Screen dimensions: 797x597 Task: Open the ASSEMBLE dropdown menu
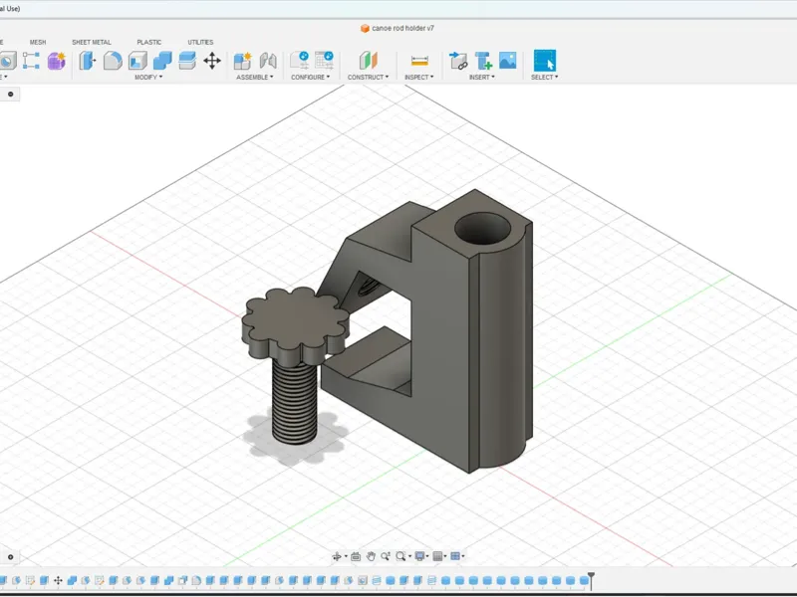pyautogui.click(x=255, y=78)
